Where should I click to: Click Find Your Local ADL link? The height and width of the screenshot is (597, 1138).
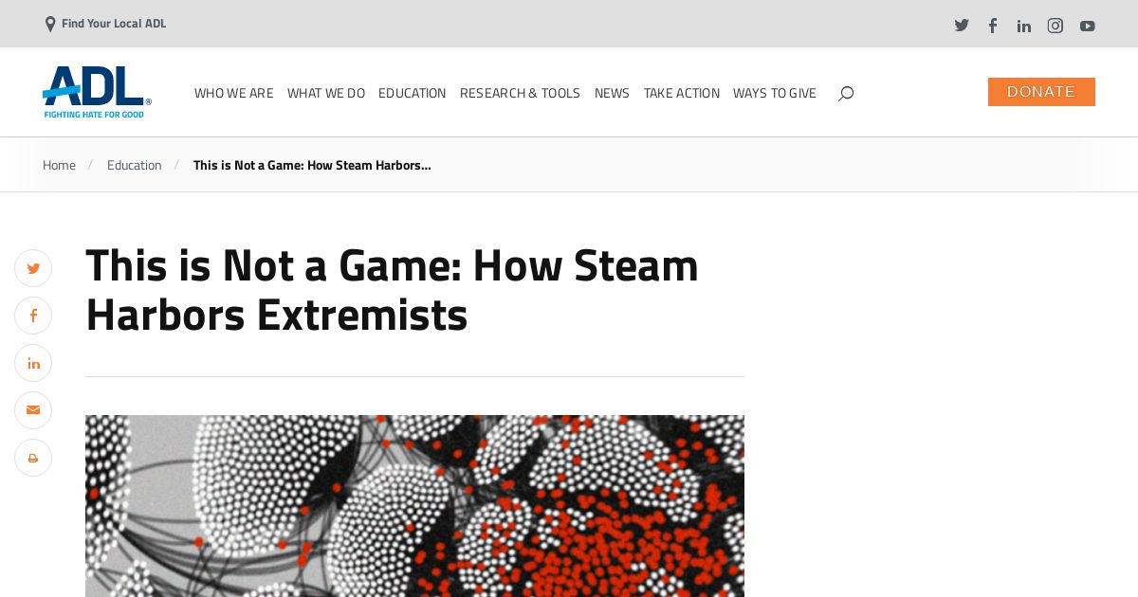coord(114,24)
